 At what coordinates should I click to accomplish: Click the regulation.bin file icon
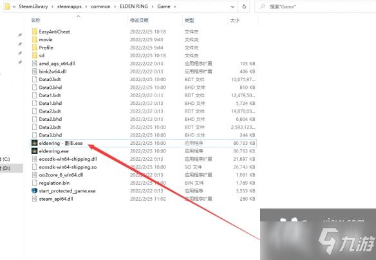[x=35, y=183]
